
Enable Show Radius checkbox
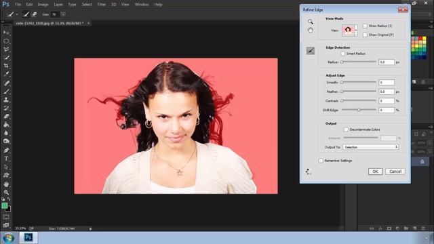tap(365, 26)
